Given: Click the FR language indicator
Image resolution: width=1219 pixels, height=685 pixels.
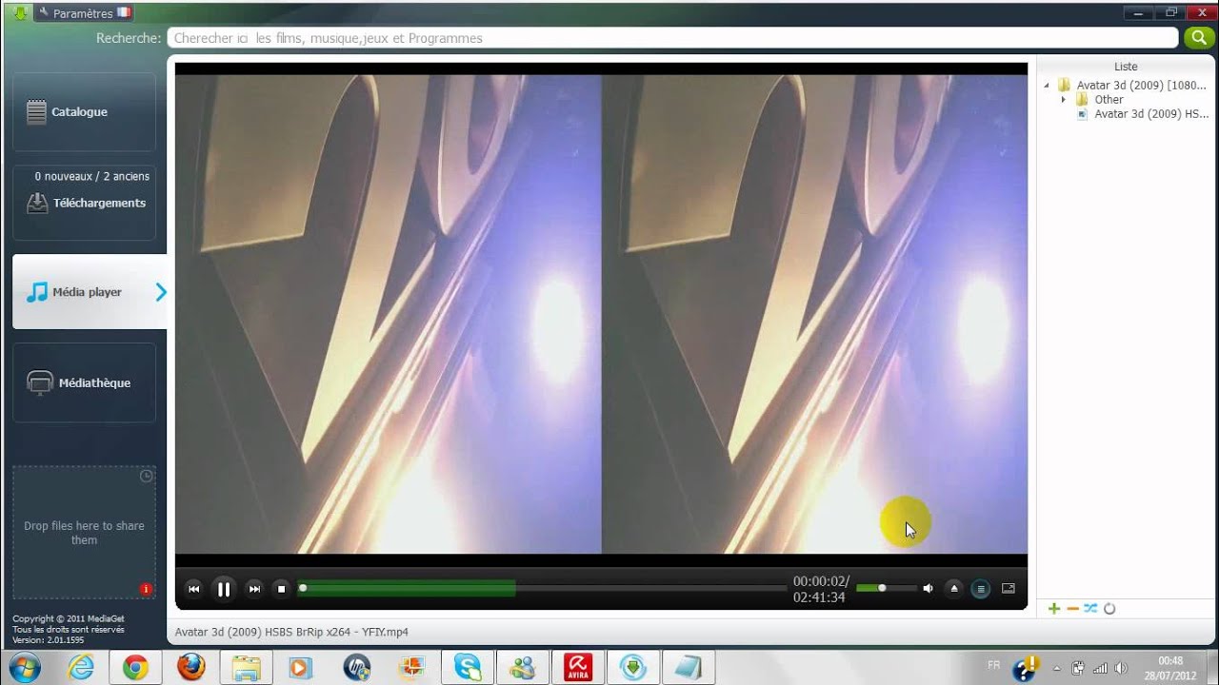Looking at the screenshot, I should (994, 665).
